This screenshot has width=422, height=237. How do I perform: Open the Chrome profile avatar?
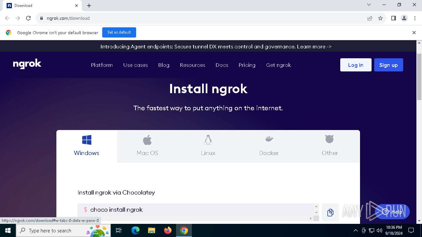point(404,18)
